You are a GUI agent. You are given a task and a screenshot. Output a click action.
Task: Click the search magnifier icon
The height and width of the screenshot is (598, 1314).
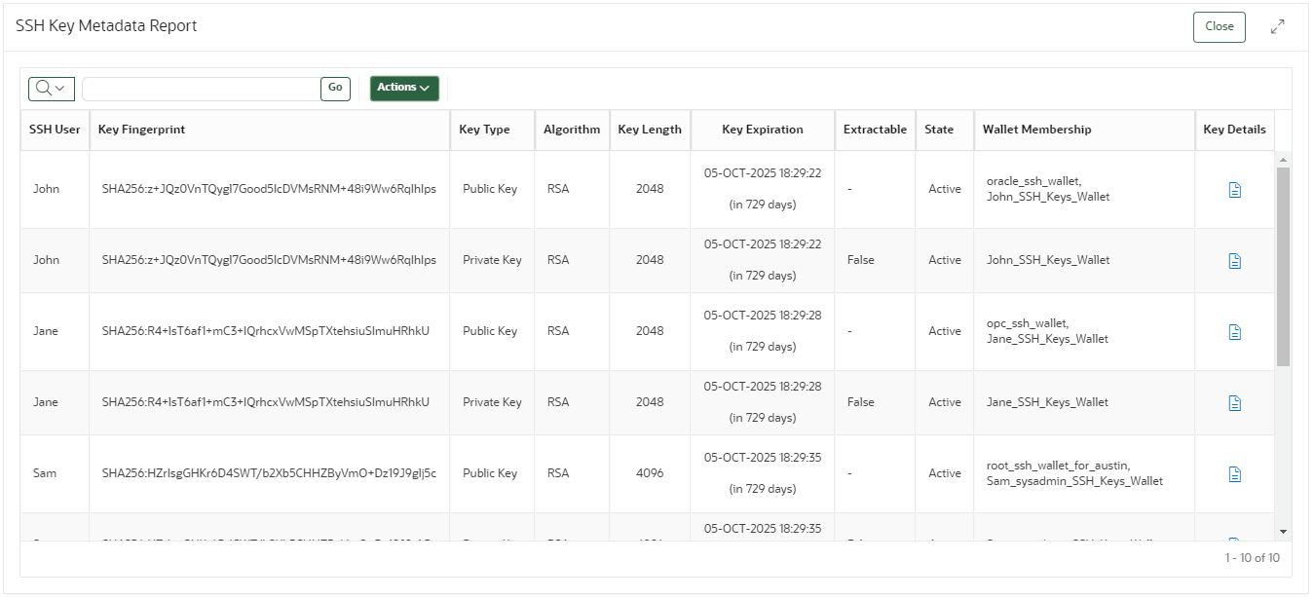click(44, 89)
